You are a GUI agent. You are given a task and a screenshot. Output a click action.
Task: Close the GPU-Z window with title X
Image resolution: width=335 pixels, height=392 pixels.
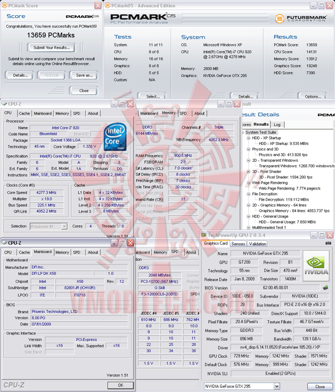[x=330, y=235]
